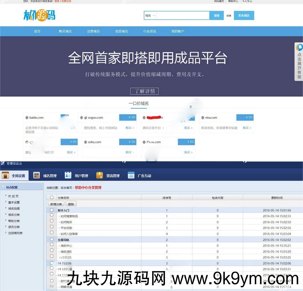Check the box for 新手入门 row

click(x=52, y=210)
